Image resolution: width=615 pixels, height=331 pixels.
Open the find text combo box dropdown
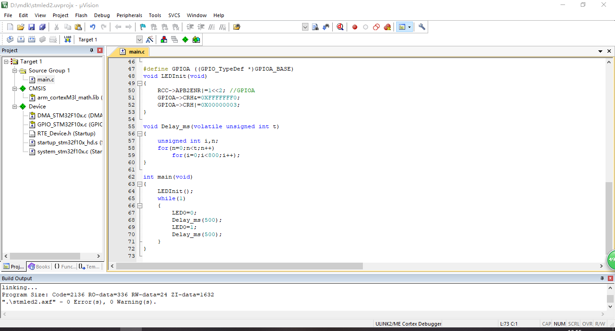(305, 27)
